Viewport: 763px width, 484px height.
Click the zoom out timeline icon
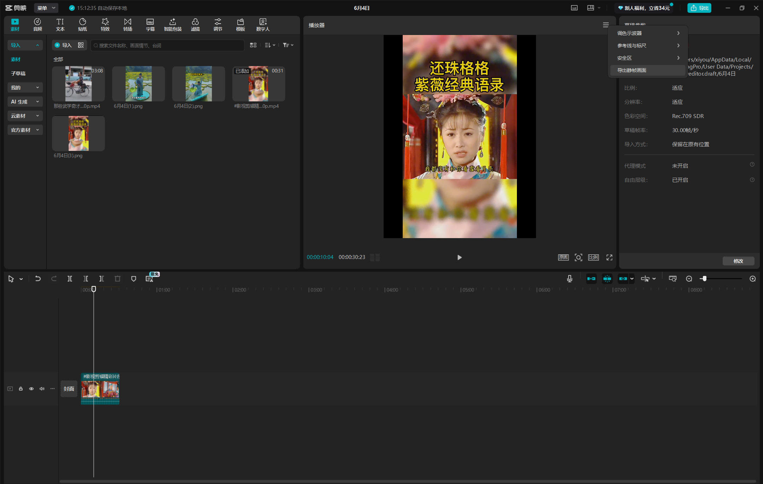pos(689,279)
